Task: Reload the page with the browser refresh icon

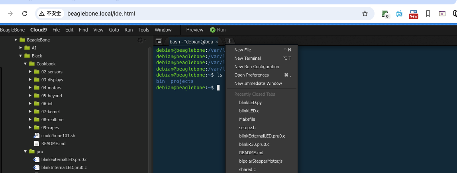Action: pos(25,14)
